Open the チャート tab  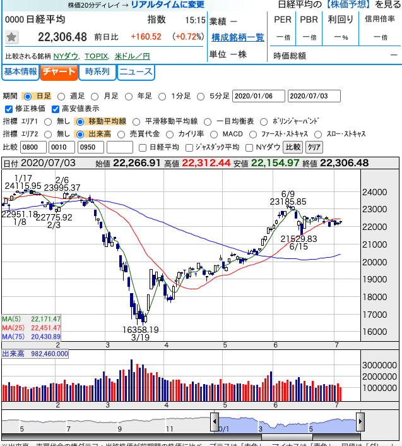coord(59,72)
